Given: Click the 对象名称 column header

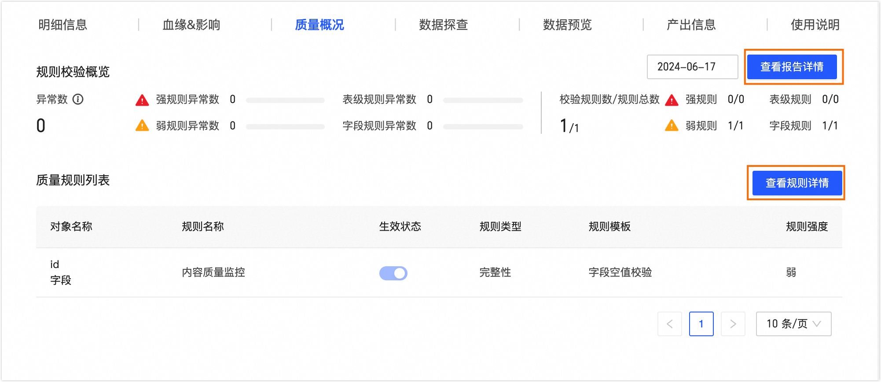Looking at the screenshot, I should tap(71, 227).
